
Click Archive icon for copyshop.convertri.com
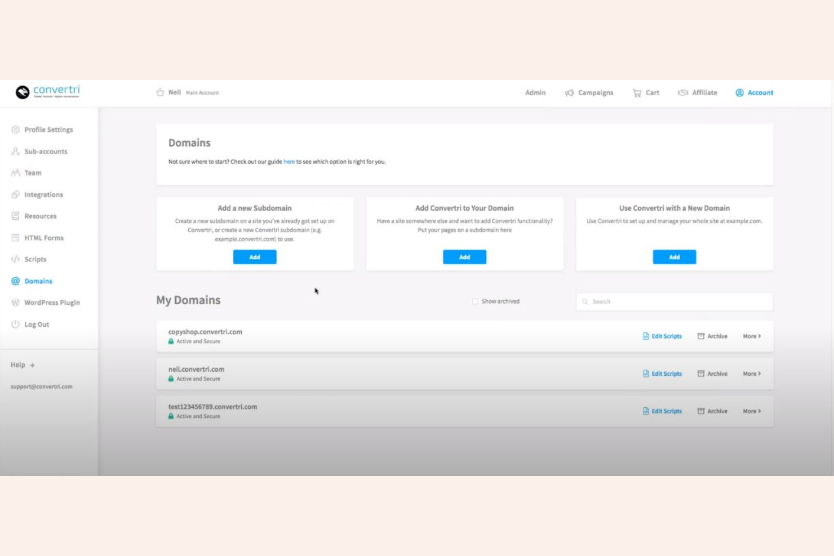tap(701, 336)
